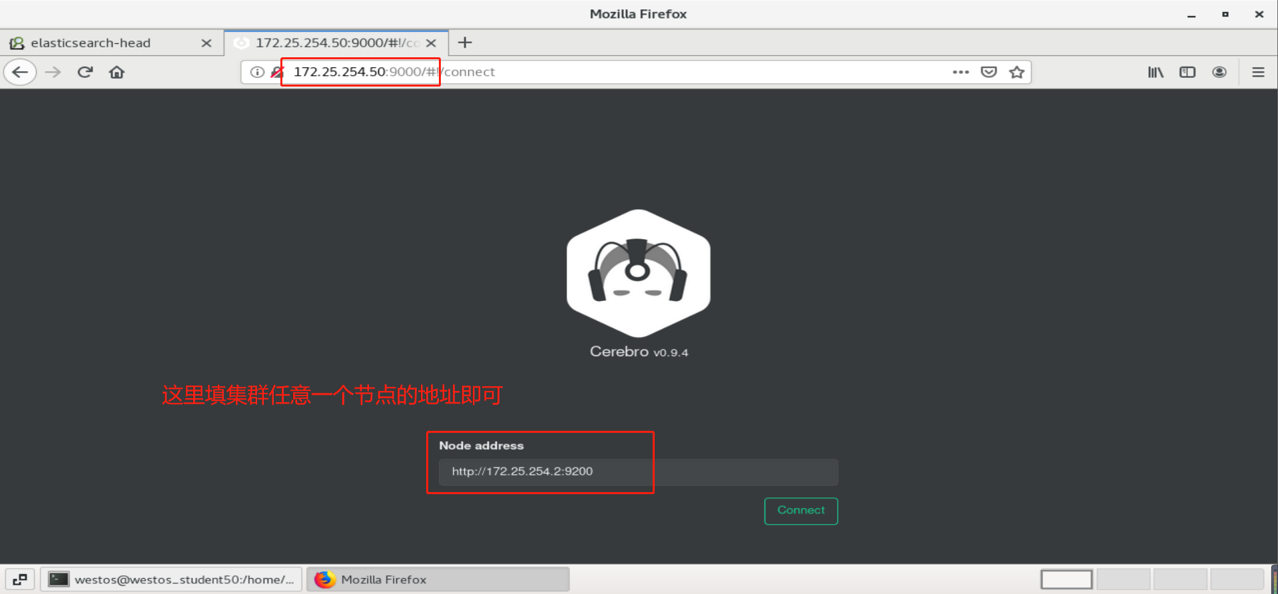Click the show desktop taskbar icon
The image size is (1278, 594).
coord(20,579)
